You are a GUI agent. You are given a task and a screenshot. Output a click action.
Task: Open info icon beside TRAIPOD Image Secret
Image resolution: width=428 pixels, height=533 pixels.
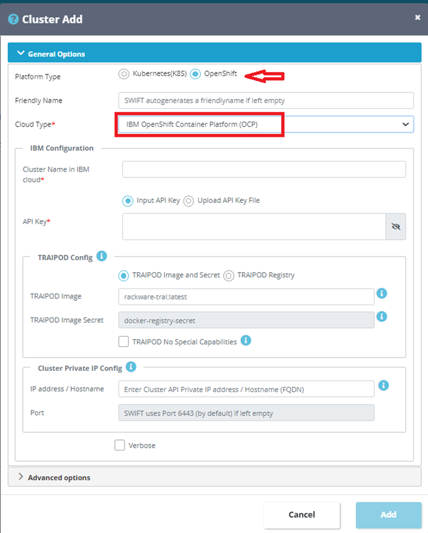point(382,317)
